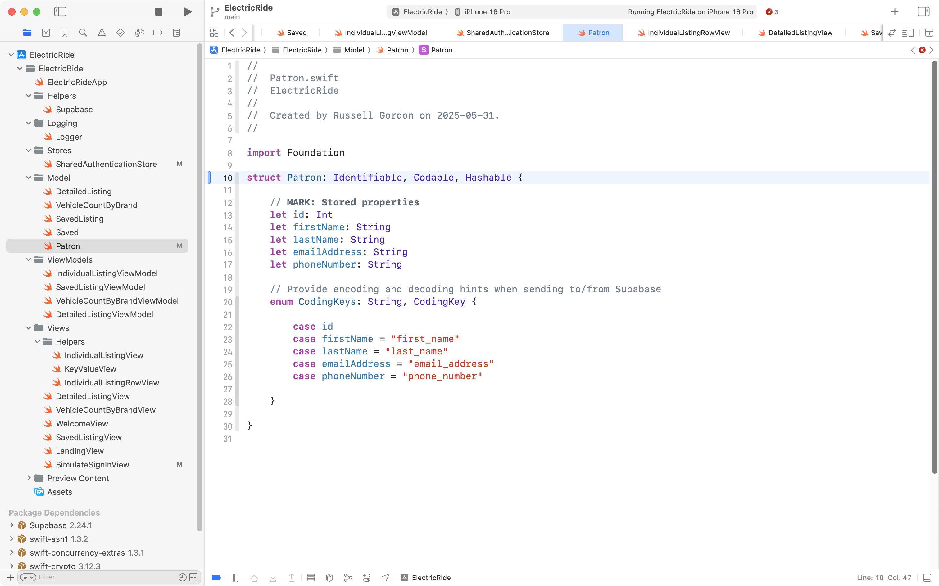Open the Source Control navigator

tap(46, 33)
